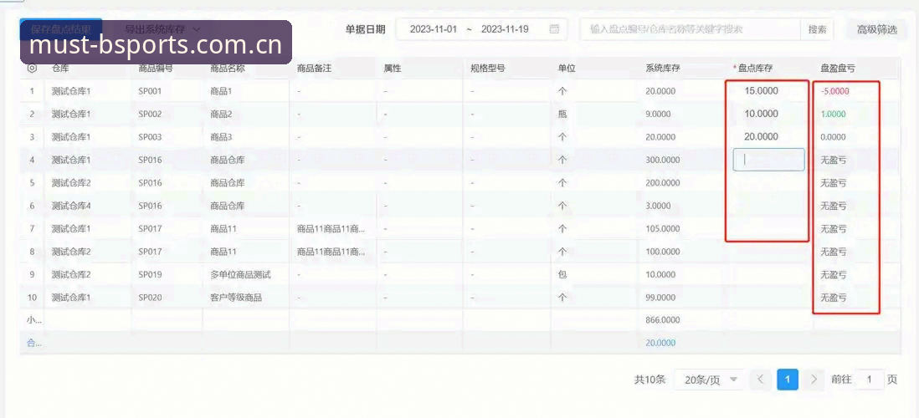This screenshot has height=418, width=919.
Task: Select product code SP001
Action: pos(150,91)
